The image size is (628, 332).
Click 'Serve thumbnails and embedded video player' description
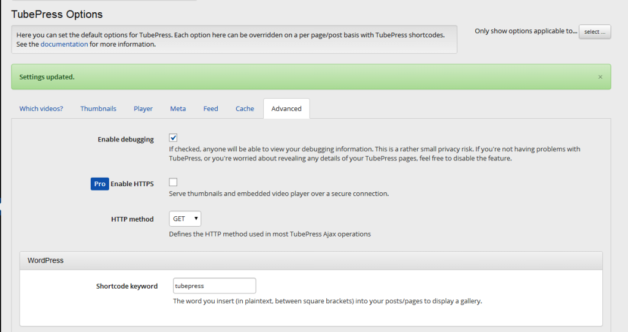(279, 194)
